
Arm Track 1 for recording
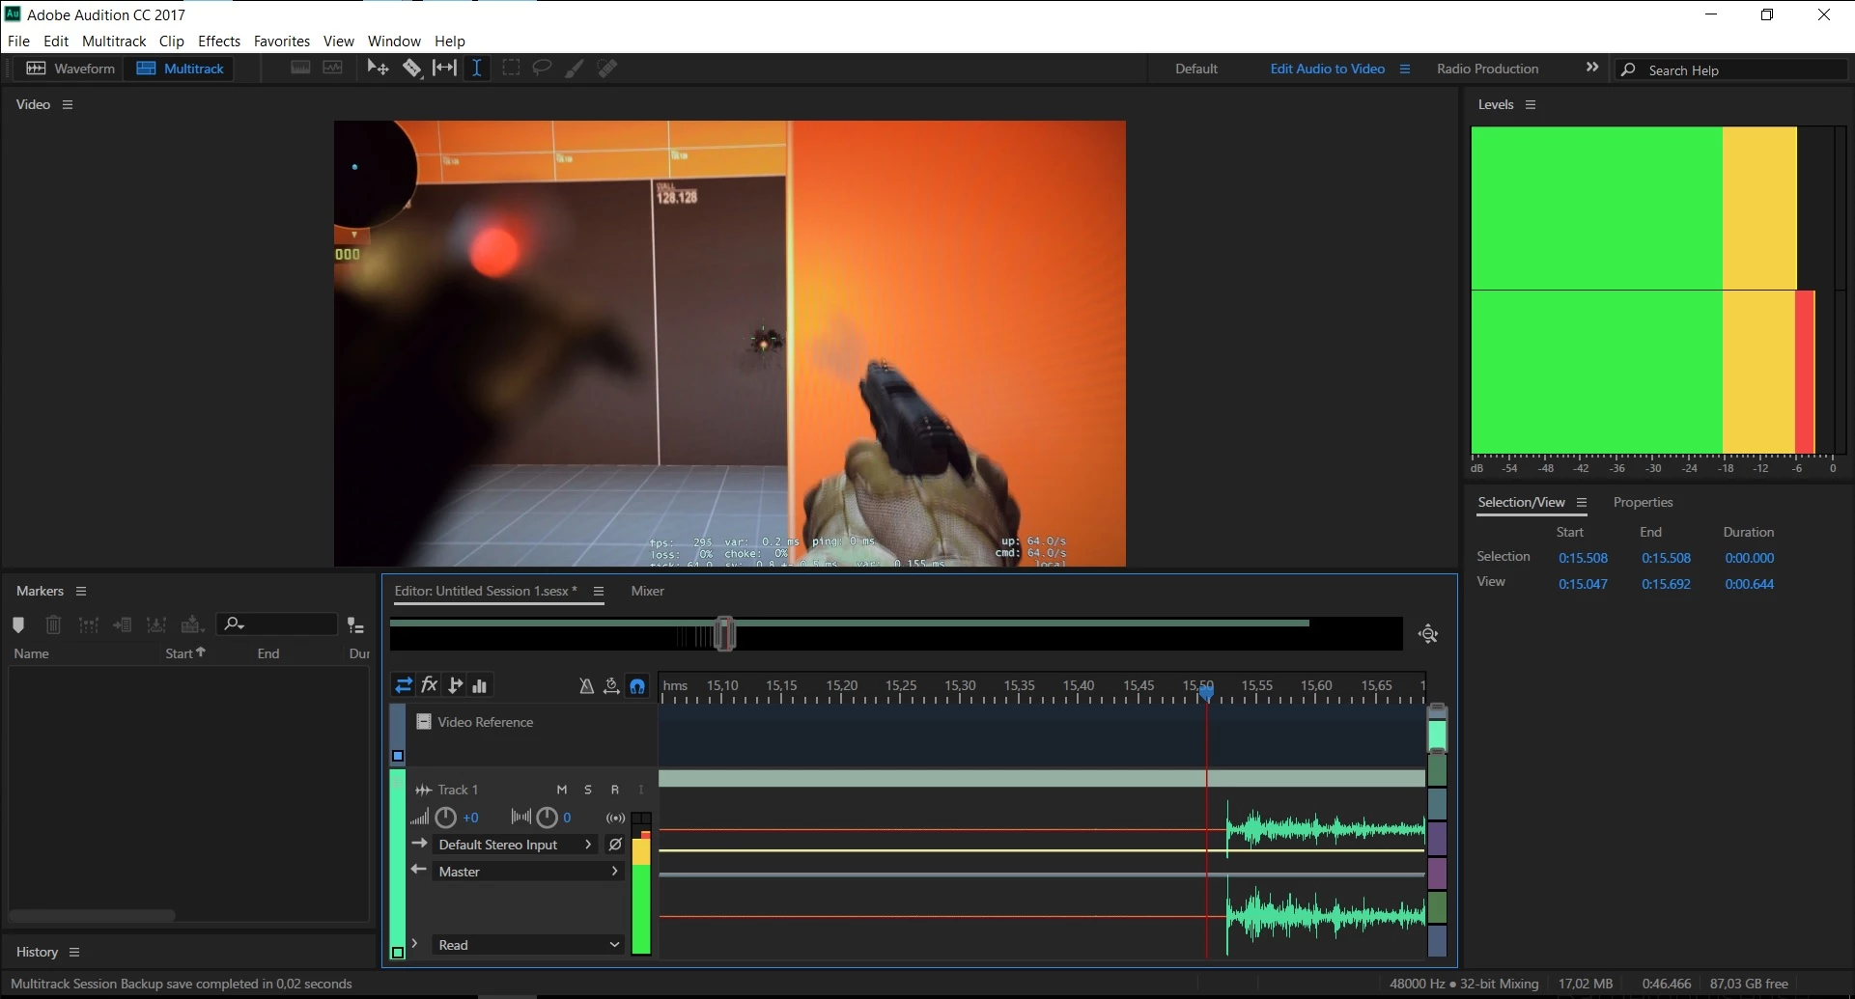615,790
